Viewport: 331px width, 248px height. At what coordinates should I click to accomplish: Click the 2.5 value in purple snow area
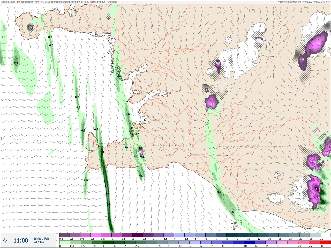pos(318,189)
